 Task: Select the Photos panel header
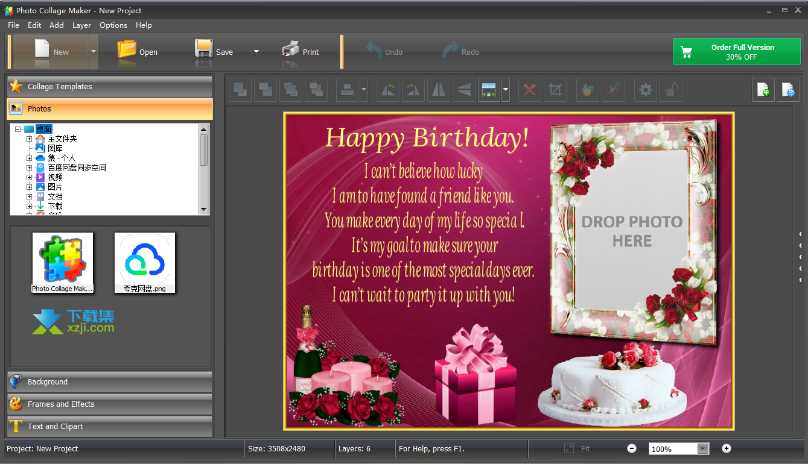click(x=110, y=108)
